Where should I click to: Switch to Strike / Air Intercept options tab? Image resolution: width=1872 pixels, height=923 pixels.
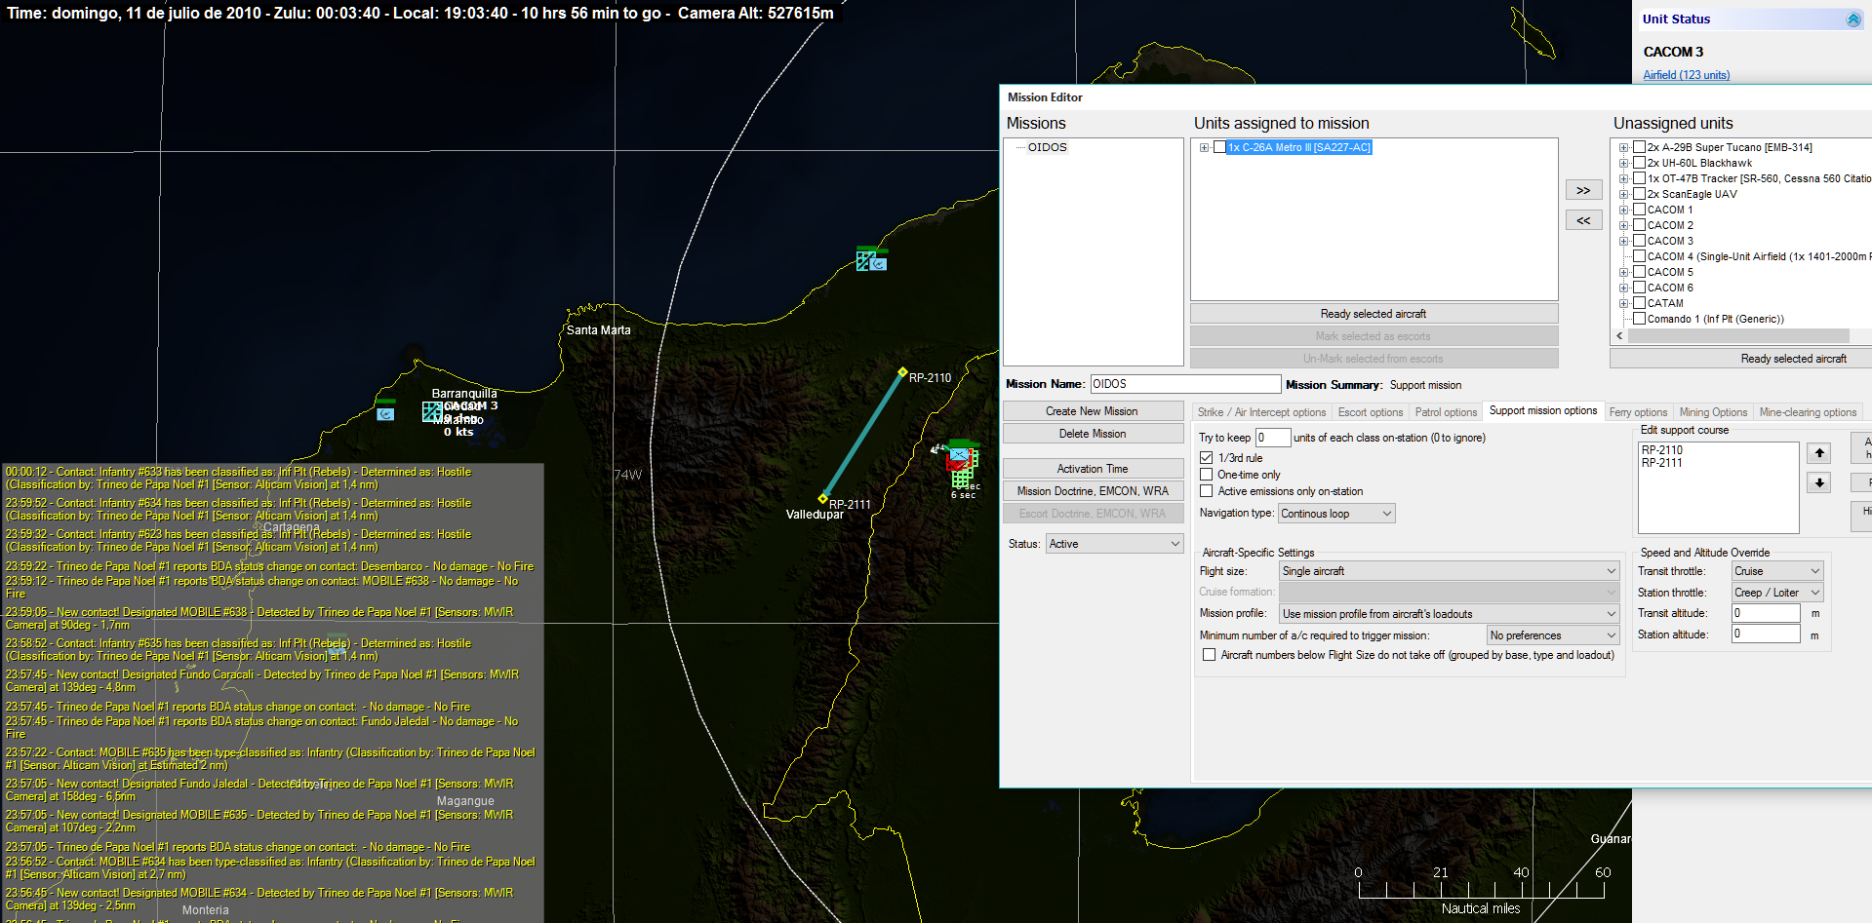pyautogui.click(x=1261, y=412)
